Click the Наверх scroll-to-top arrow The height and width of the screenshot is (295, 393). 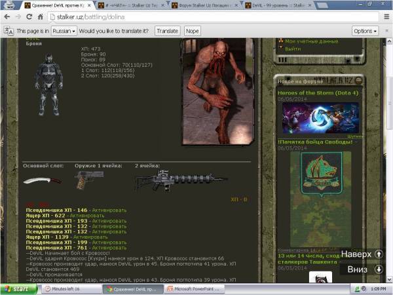pos(379,254)
